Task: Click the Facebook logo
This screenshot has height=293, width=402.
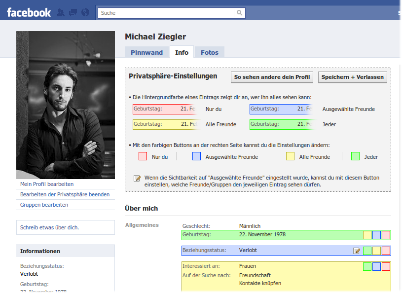Action: tap(29, 12)
